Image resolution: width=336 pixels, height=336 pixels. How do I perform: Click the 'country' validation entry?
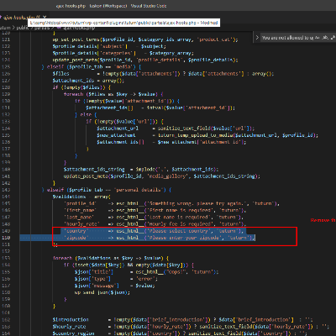tap(154, 231)
